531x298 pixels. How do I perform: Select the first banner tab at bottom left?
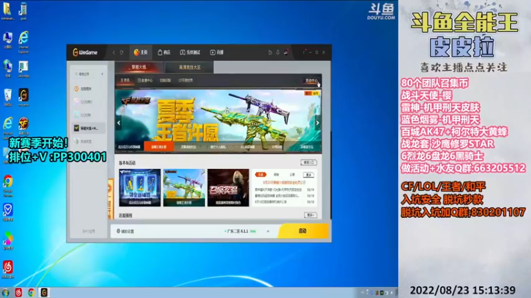click(x=129, y=147)
